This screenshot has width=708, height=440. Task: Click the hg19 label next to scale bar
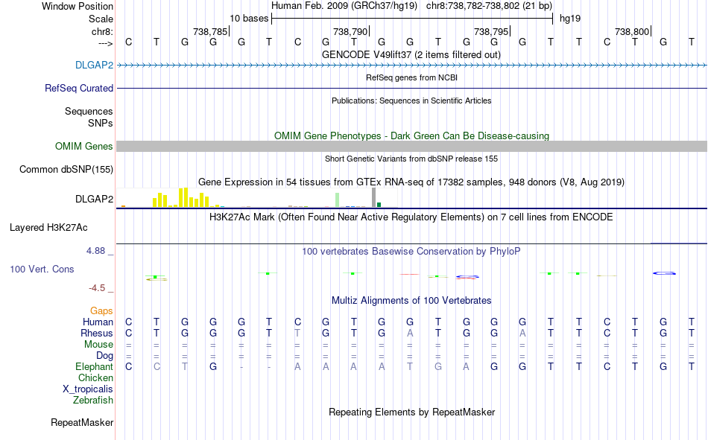(x=570, y=19)
